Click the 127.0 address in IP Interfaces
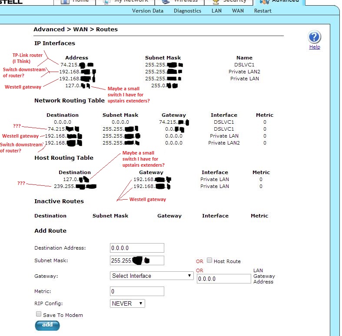Viewport: 342px width, 336px height. pyautogui.click(x=78, y=86)
